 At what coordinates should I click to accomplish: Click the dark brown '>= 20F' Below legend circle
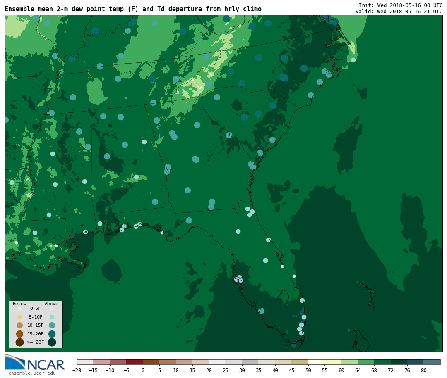[19, 342]
